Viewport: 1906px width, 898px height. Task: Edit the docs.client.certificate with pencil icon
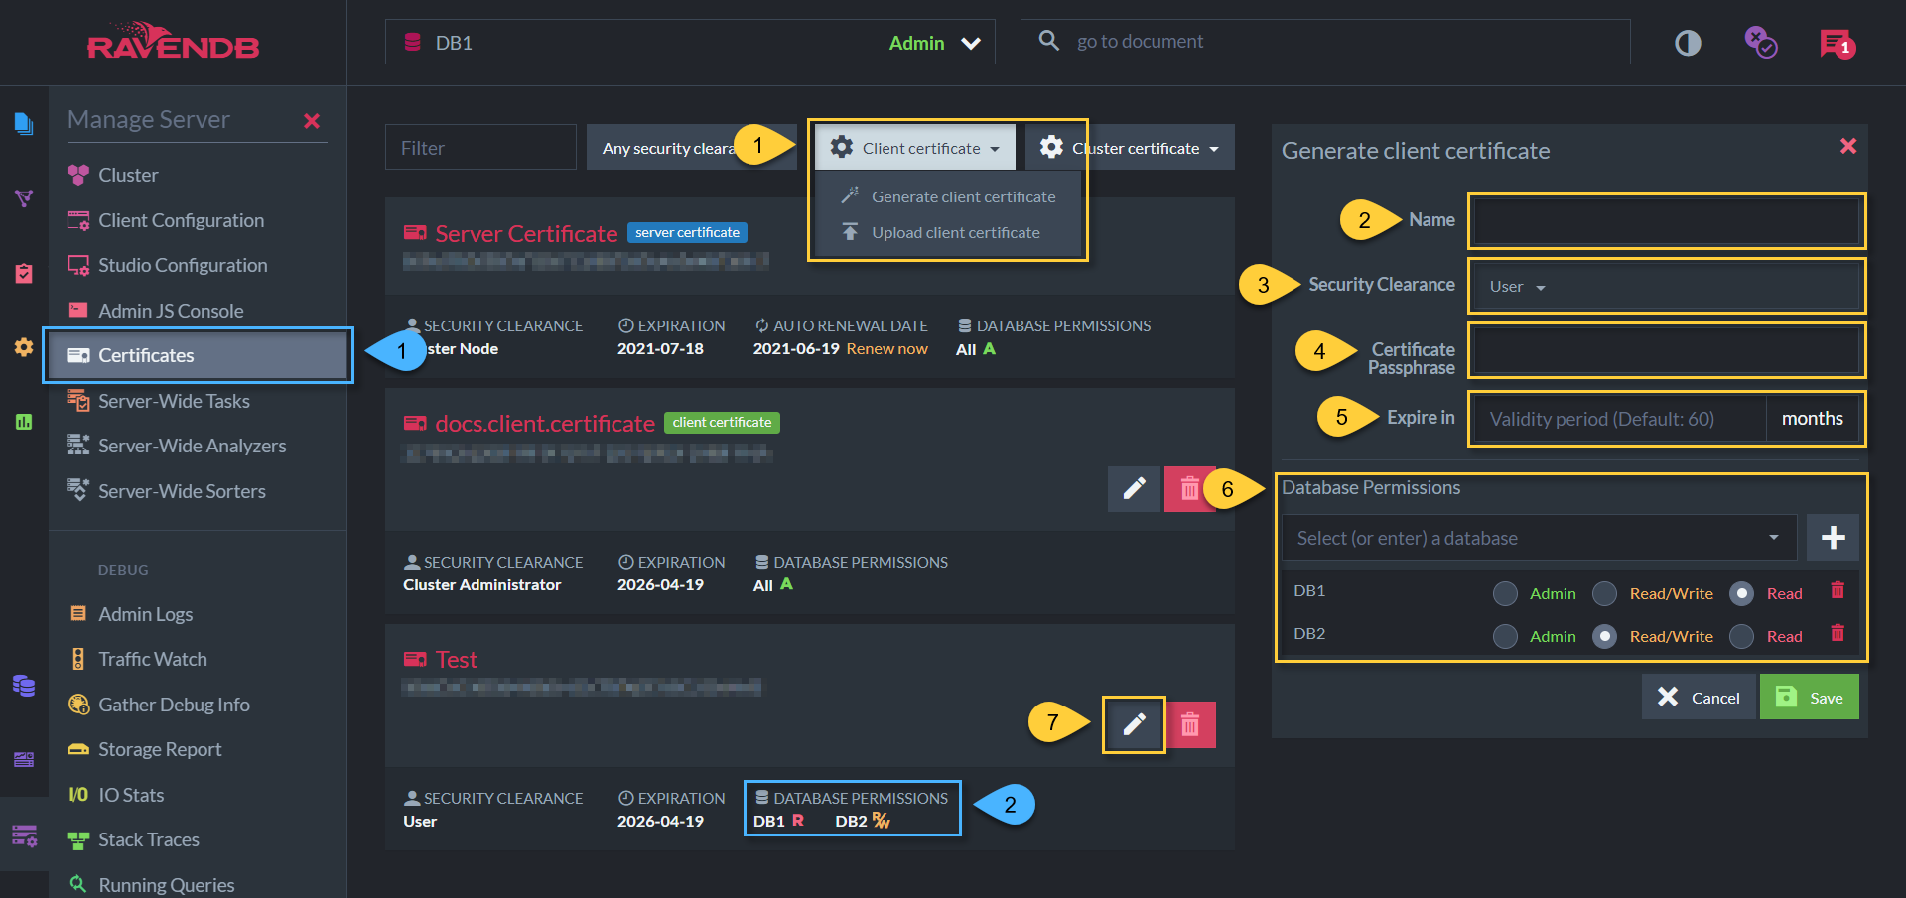[1134, 488]
